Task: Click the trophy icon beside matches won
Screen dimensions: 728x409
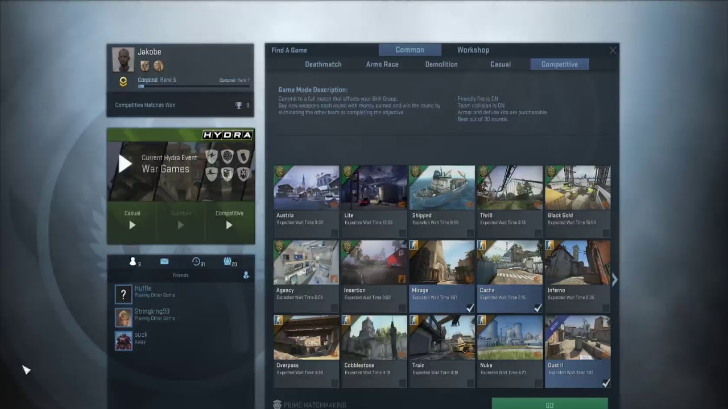Action: 239,105
